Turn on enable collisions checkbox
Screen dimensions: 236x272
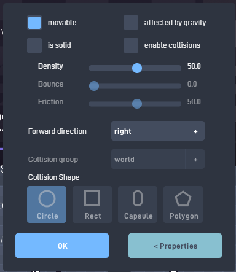pyautogui.click(x=131, y=45)
